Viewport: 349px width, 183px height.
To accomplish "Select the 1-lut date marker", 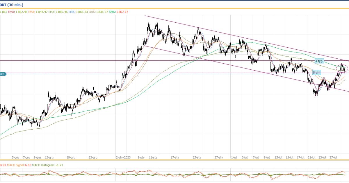I will (x=234, y=157).
